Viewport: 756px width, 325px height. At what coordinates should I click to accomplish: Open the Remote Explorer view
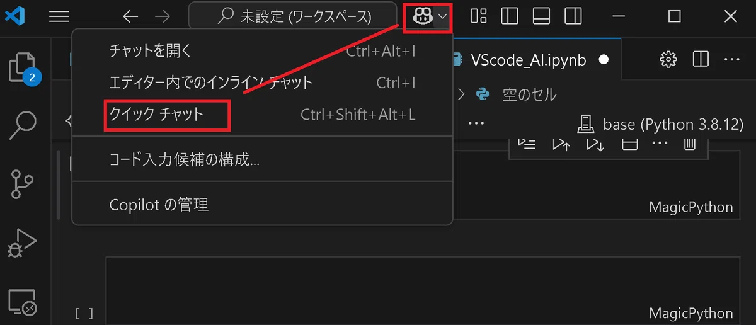coord(23,302)
